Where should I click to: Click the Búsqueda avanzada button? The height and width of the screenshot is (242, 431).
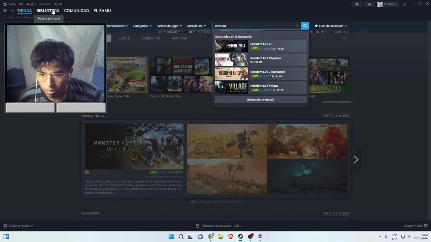(261, 99)
